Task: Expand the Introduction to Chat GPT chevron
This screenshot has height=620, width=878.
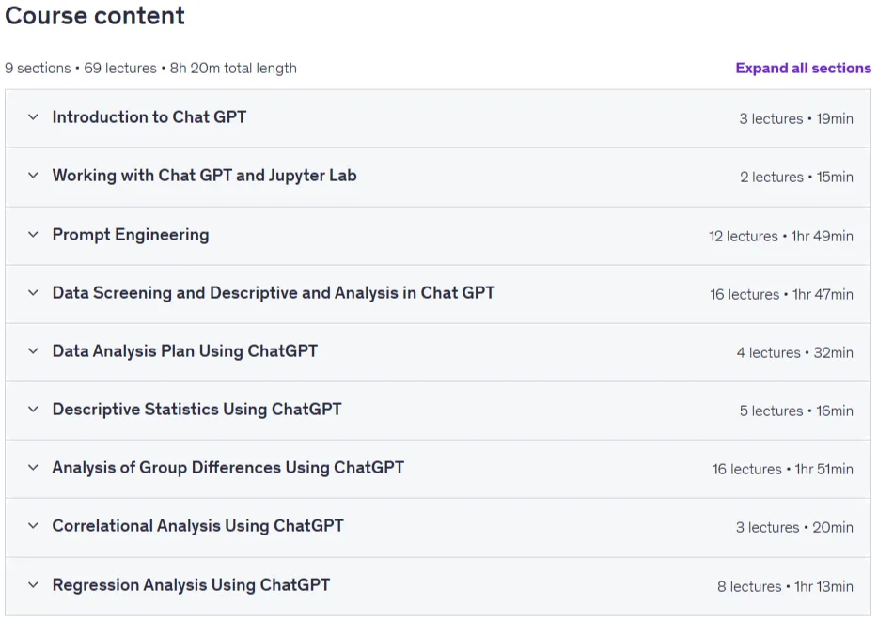Action: click(x=33, y=116)
